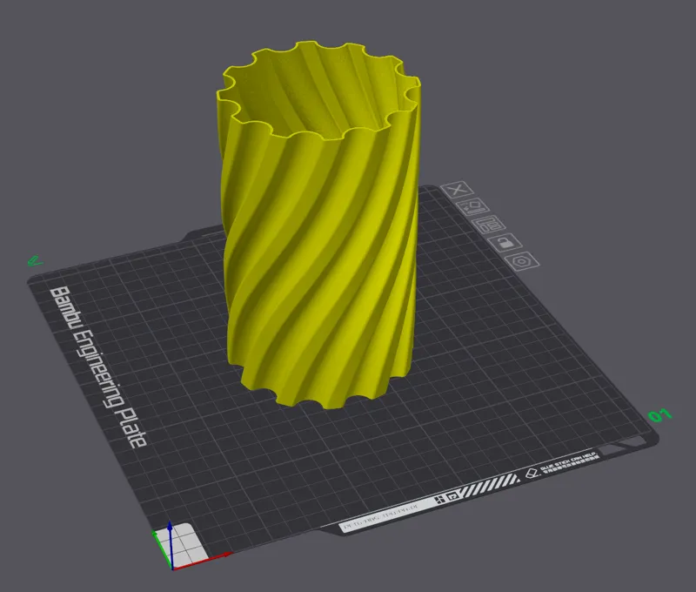The width and height of the screenshot is (696, 592).
Task: Click the Bambu Engineering Plate label
Action: click(x=97, y=367)
